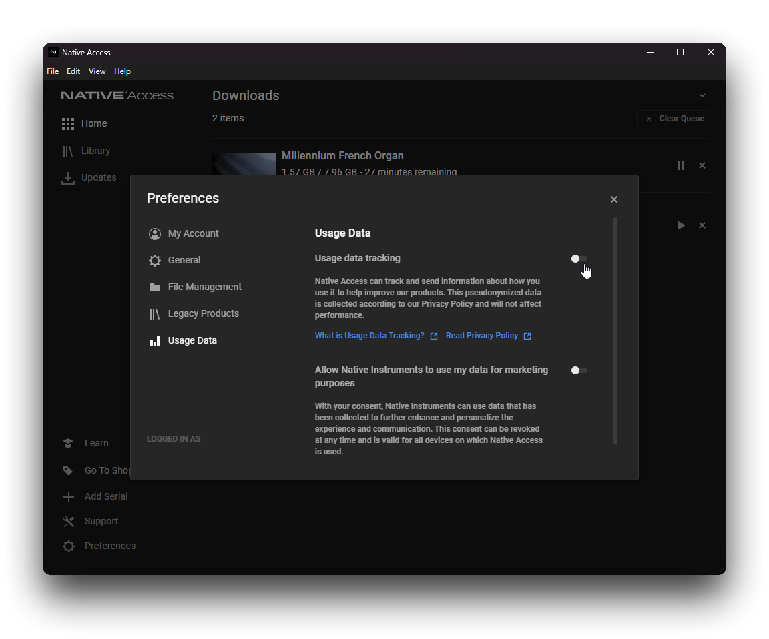The image size is (769, 639).
Task: Open the Help menu
Action: 123,71
